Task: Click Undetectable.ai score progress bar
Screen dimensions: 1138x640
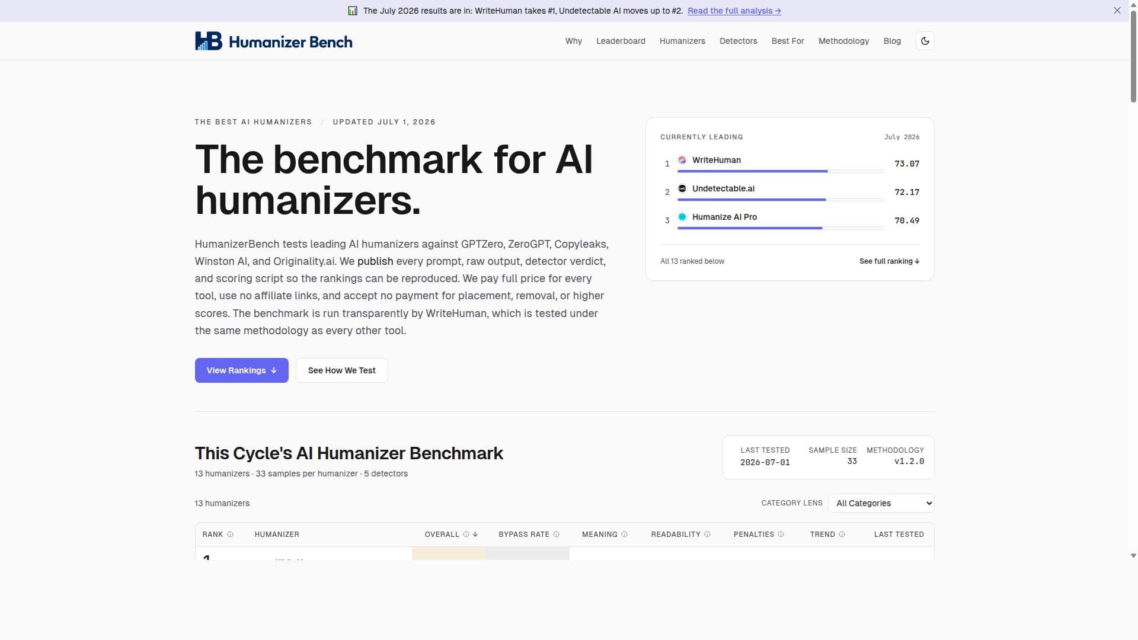Action: click(780, 200)
